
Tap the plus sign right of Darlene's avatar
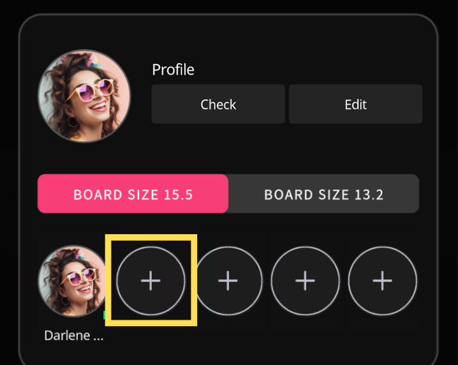click(x=151, y=281)
